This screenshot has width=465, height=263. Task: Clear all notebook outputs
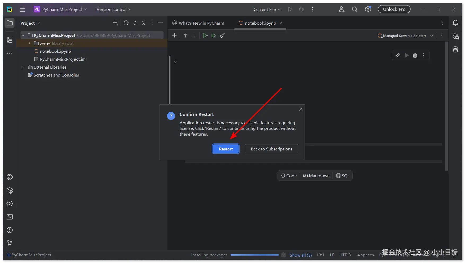[x=222, y=35]
